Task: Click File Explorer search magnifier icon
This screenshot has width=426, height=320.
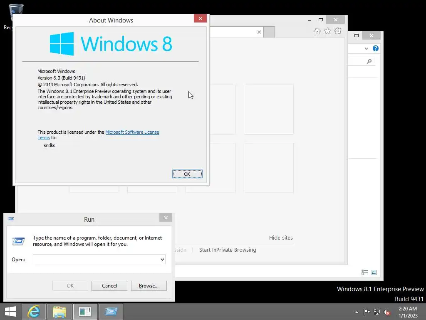Action: 369,61
